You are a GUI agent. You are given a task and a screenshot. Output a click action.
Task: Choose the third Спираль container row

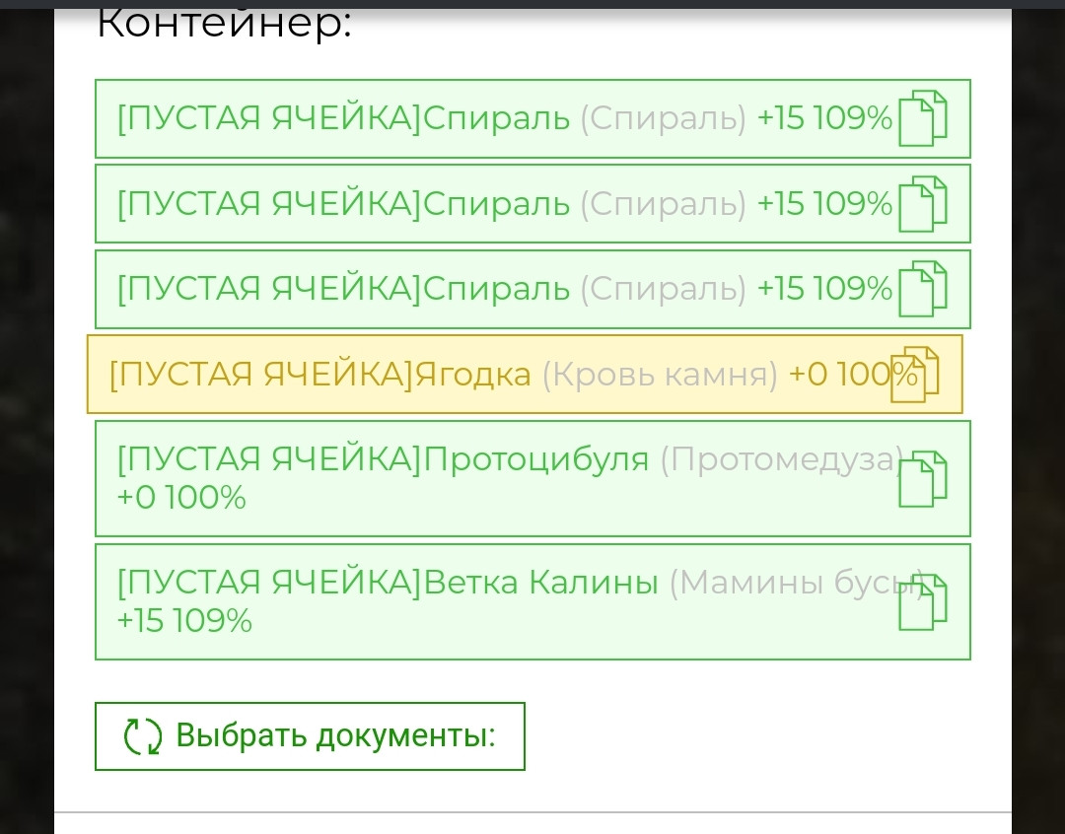tap(532, 289)
